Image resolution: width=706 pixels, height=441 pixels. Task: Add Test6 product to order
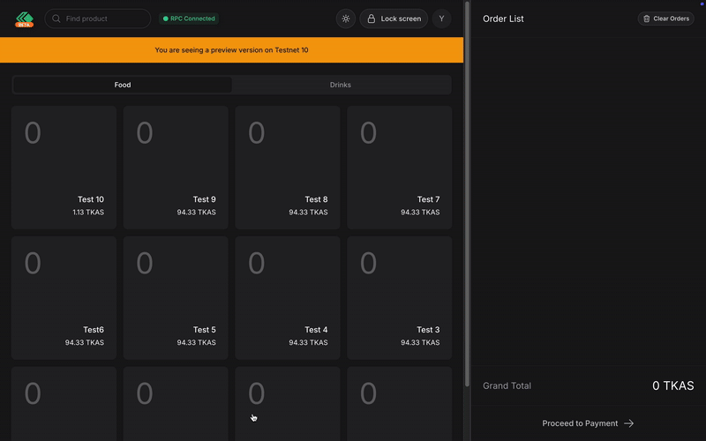click(x=64, y=297)
